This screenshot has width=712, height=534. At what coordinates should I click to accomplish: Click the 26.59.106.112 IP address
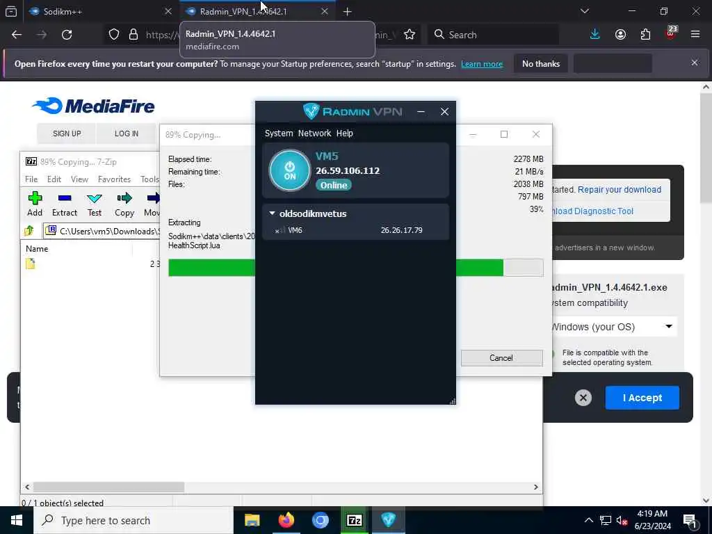[x=348, y=171]
